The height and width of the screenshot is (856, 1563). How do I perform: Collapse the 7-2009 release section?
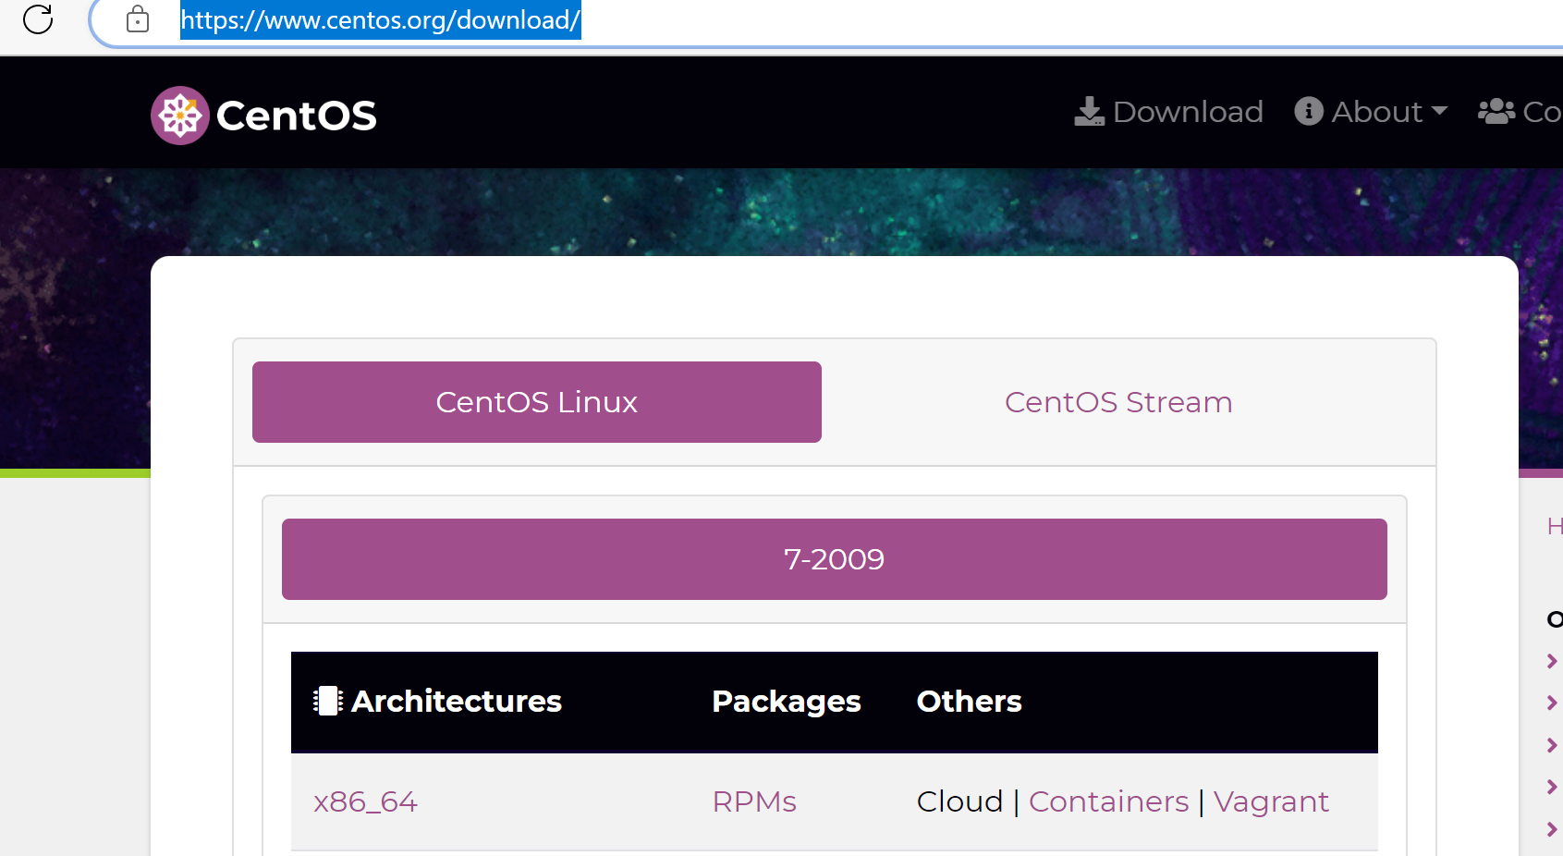[x=834, y=559]
